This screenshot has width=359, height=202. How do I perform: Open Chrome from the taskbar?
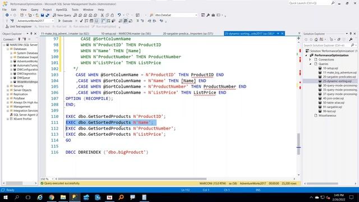coord(51,197)
